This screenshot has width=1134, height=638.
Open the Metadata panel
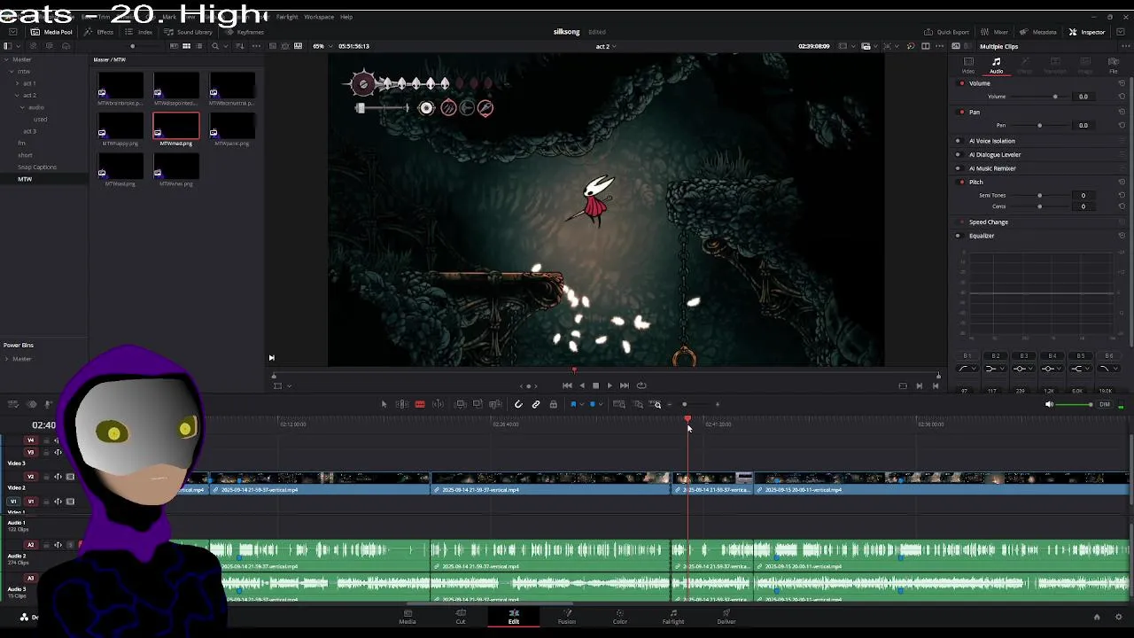(1038, 32)
